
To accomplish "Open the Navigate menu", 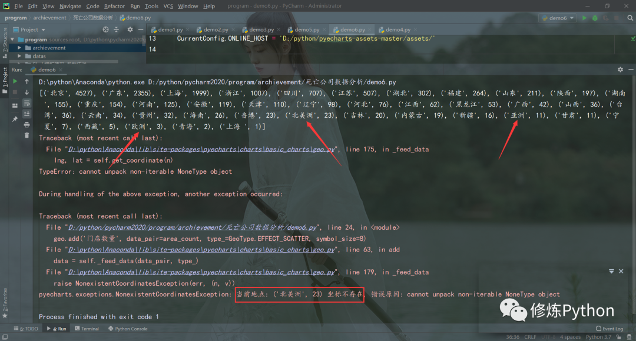I will [70, 6].
